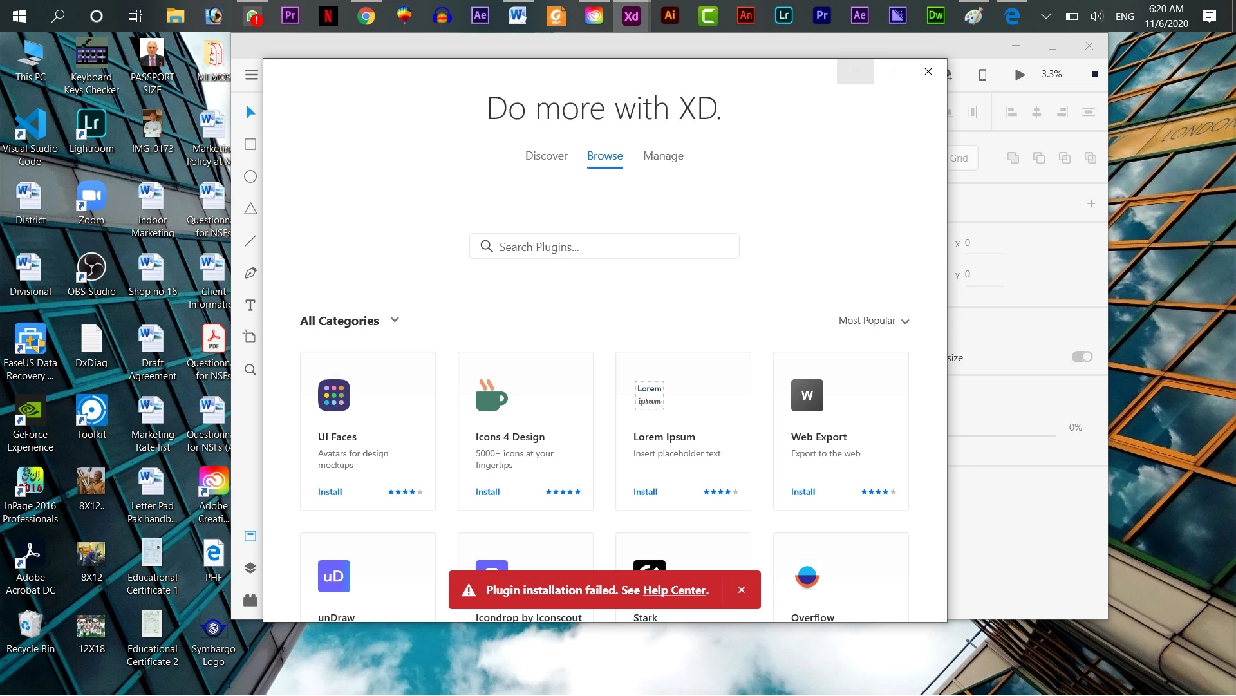
Task: Open the Help Center link
Action: pos(674,590)
